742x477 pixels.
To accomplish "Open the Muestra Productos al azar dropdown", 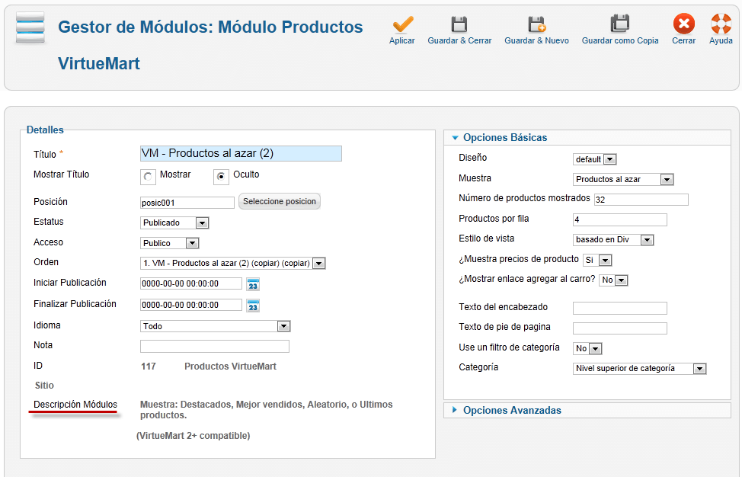I will click(623, 179).
